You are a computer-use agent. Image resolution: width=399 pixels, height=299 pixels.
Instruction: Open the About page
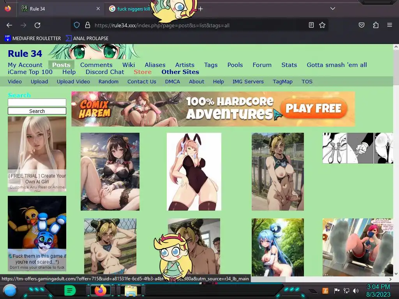[x=196, y=82]
